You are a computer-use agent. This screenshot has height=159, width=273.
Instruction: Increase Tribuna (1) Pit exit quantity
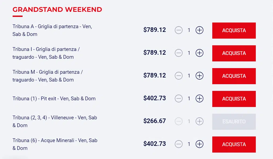point(199,98)
